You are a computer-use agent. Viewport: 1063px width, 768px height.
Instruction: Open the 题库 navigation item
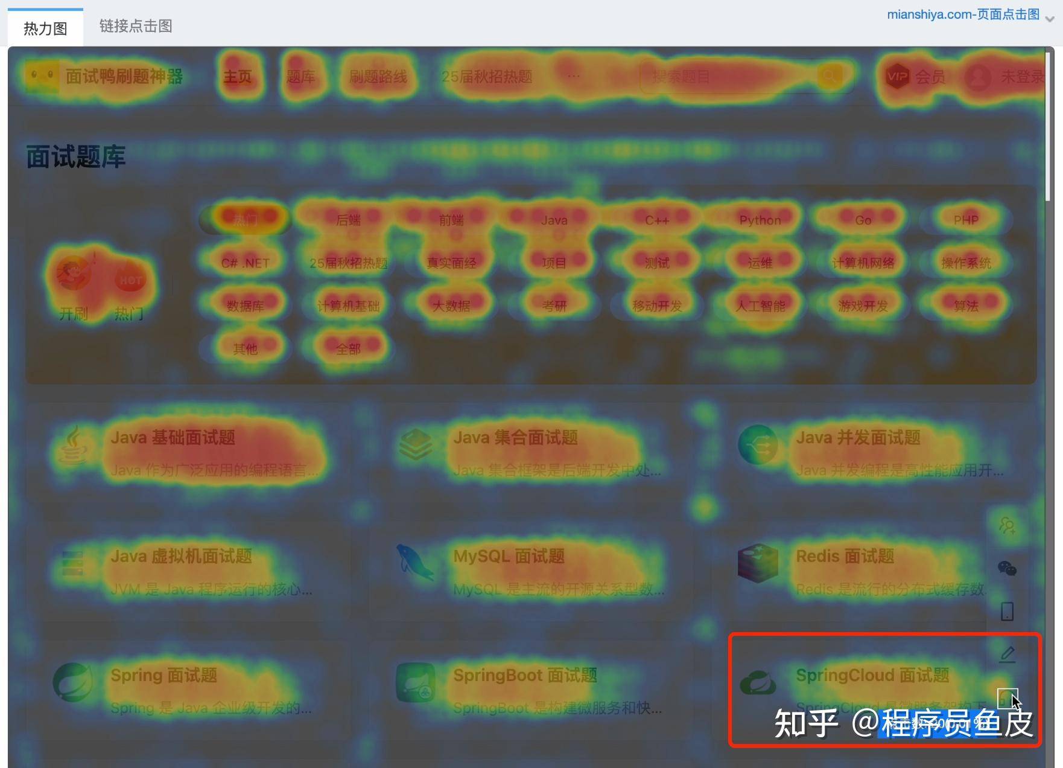pos(300,77)
